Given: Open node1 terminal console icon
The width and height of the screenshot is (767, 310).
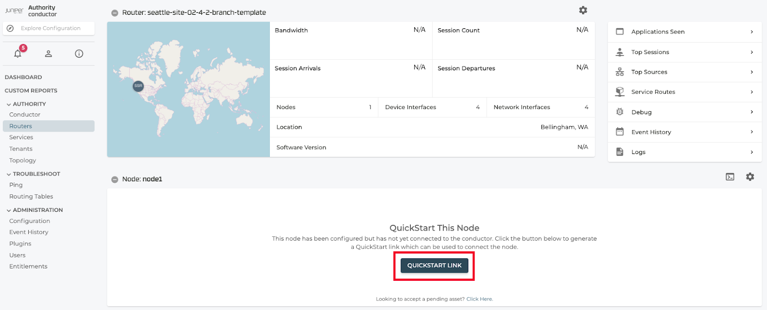Looking at the screenshot, I should (x=730, y=177).
